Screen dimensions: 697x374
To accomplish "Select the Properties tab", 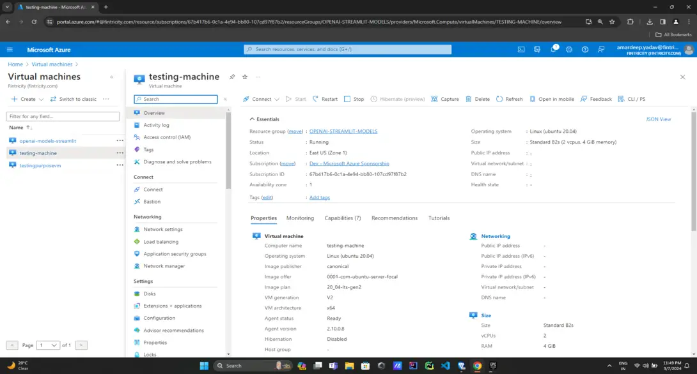I will pyautogui.click(x=263, y=218).
